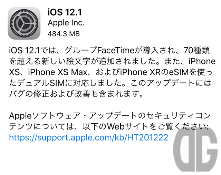This screenshot has width=221, height=175.
Task: Select the Apple Inc. developer label
Action: (x=66, y=23)
